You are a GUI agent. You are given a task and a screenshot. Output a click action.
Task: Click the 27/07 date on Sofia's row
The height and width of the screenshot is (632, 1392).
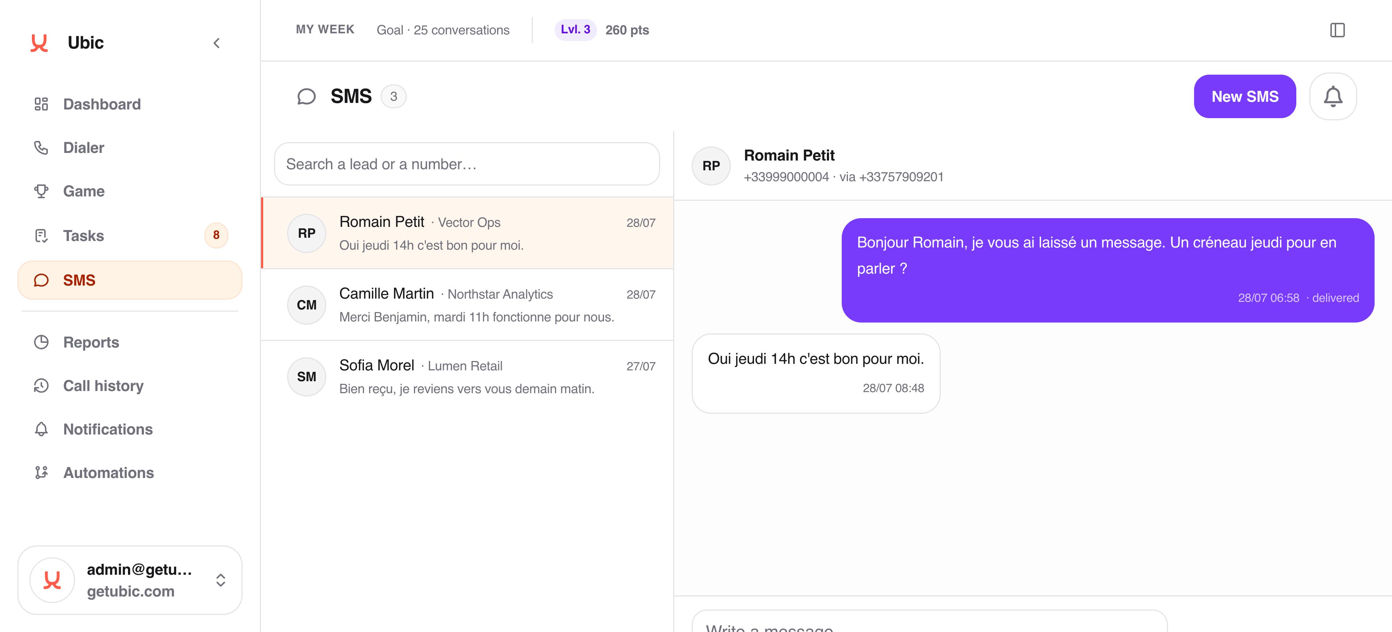640,366
